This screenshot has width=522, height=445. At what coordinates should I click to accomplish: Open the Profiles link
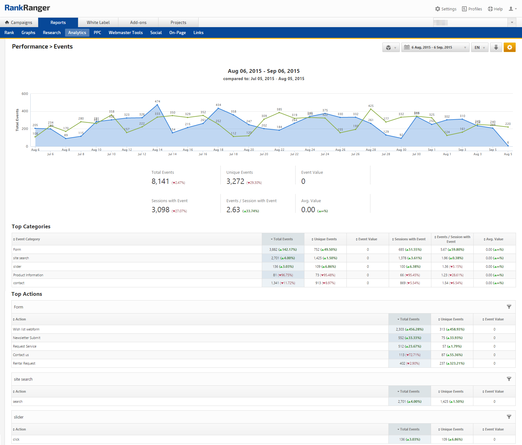[472, 9]
